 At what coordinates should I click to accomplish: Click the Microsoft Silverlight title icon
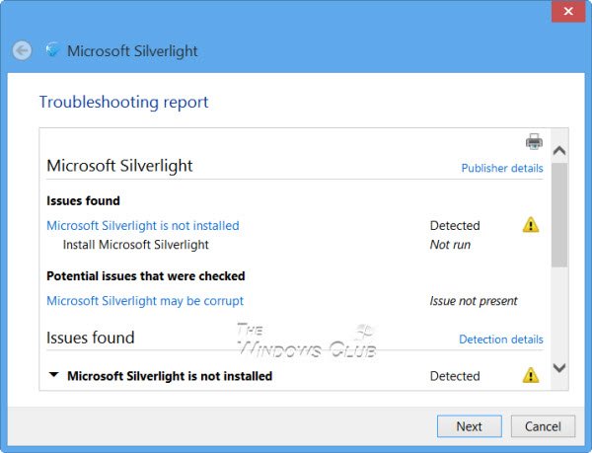pyautogui.click(x=52, y=50)
